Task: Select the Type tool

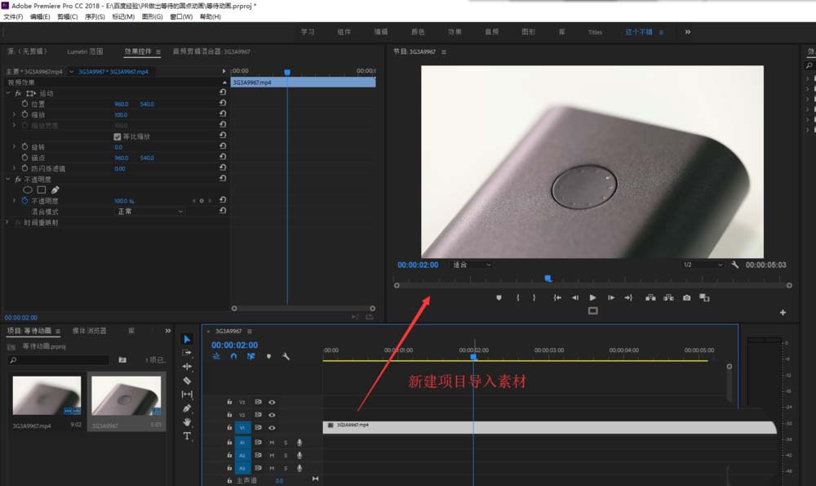Action: (187, 436)
